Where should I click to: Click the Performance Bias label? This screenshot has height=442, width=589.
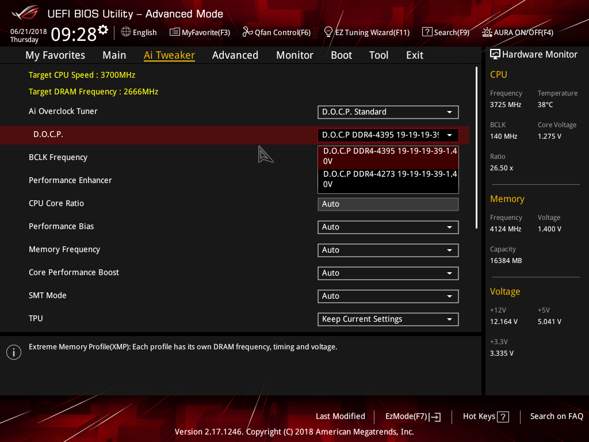(x=61, y=226)
